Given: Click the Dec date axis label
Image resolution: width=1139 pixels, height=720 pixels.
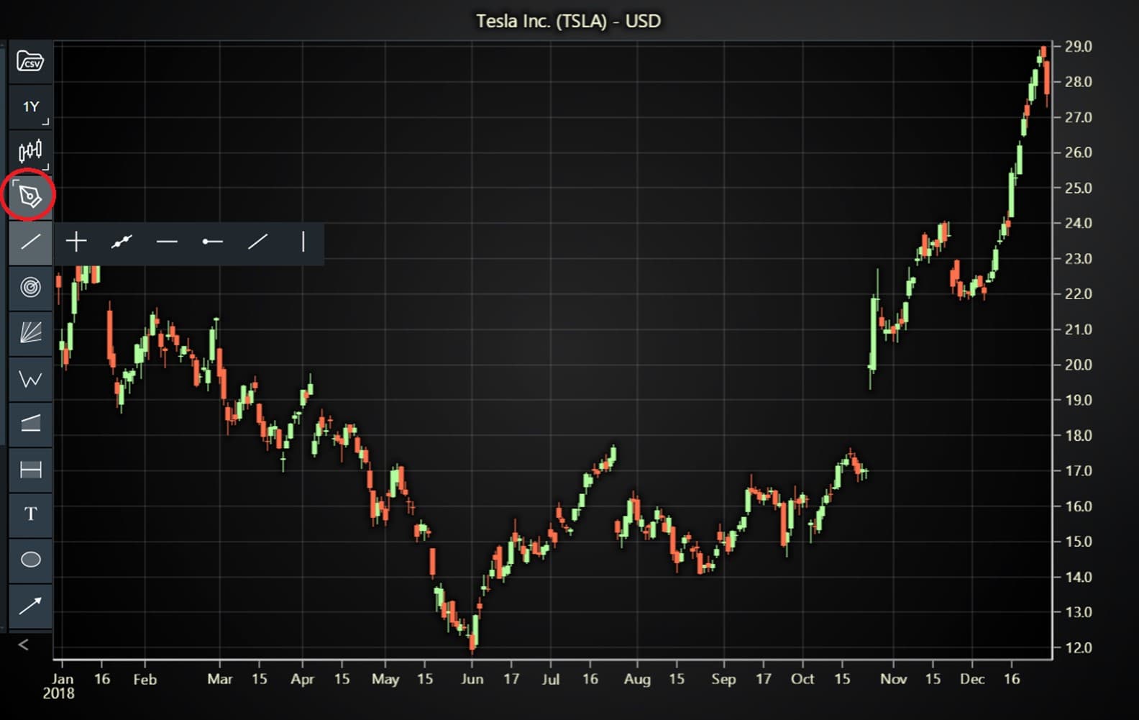Looking at the screenshot, I should click(972, 679).
